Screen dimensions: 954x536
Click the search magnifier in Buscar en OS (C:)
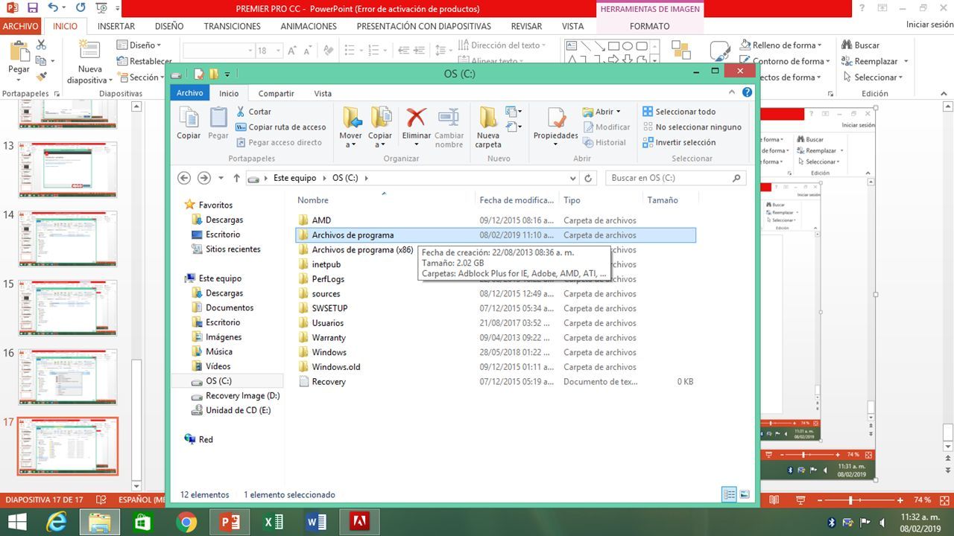pos(736,178)
